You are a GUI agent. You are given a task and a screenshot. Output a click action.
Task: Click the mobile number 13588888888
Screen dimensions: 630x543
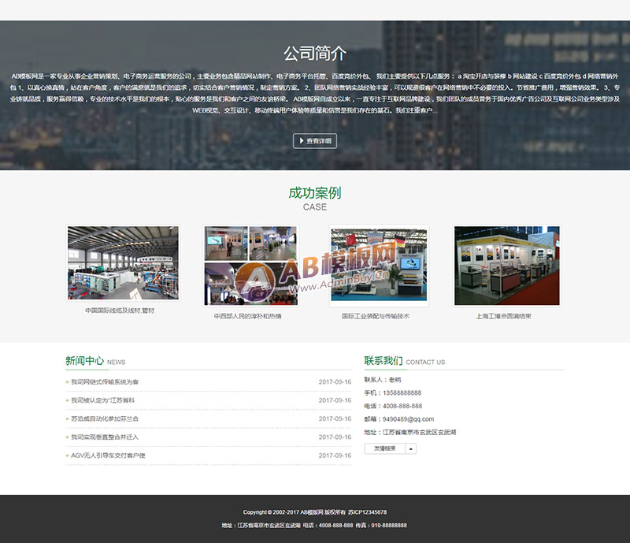pyautogui.click(x=402, y=392)
